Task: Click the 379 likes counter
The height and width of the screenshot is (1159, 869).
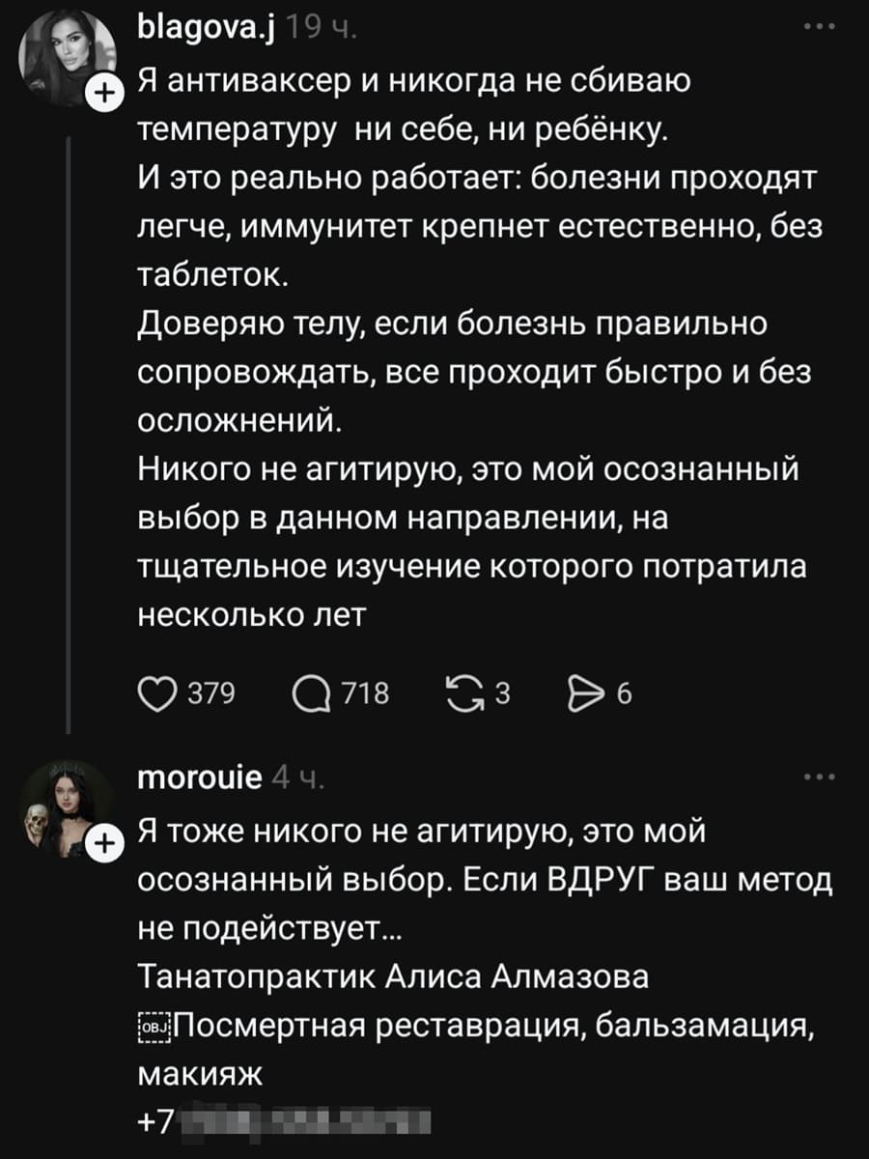Action: [x=208, y=692]
